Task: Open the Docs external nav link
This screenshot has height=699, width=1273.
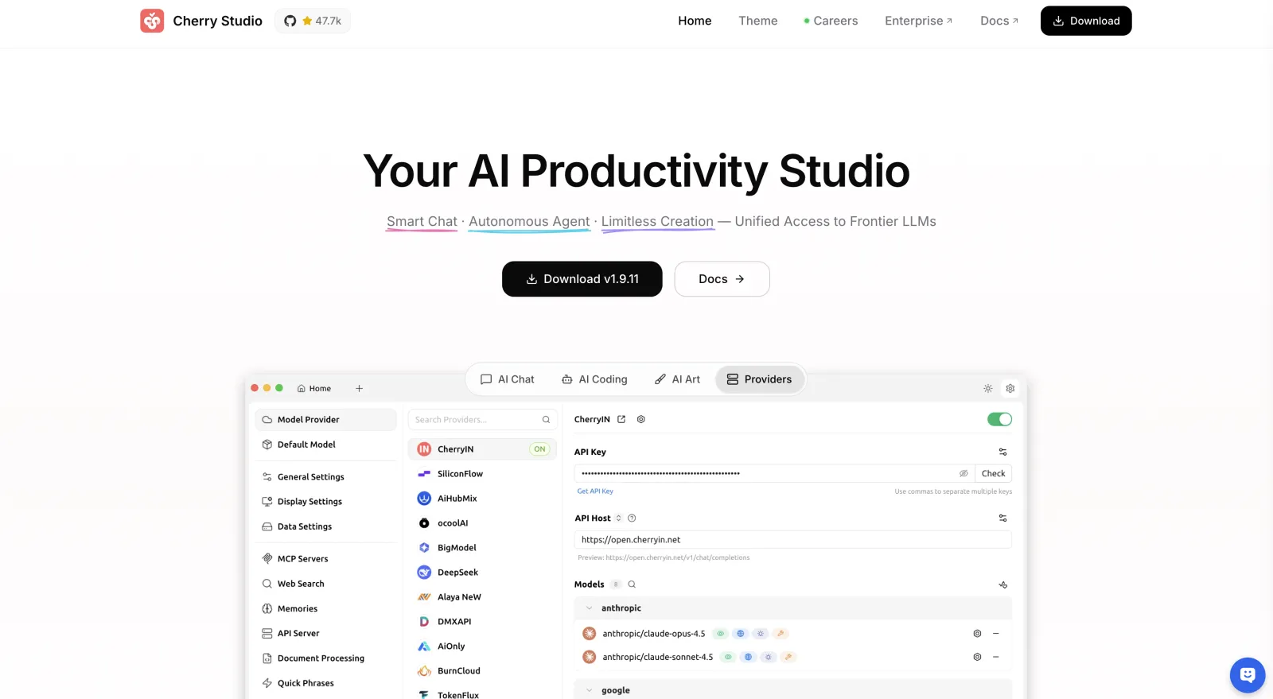Action: [x=999, y=21]
